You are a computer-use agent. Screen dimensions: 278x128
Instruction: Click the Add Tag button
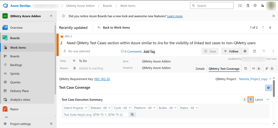149,52
